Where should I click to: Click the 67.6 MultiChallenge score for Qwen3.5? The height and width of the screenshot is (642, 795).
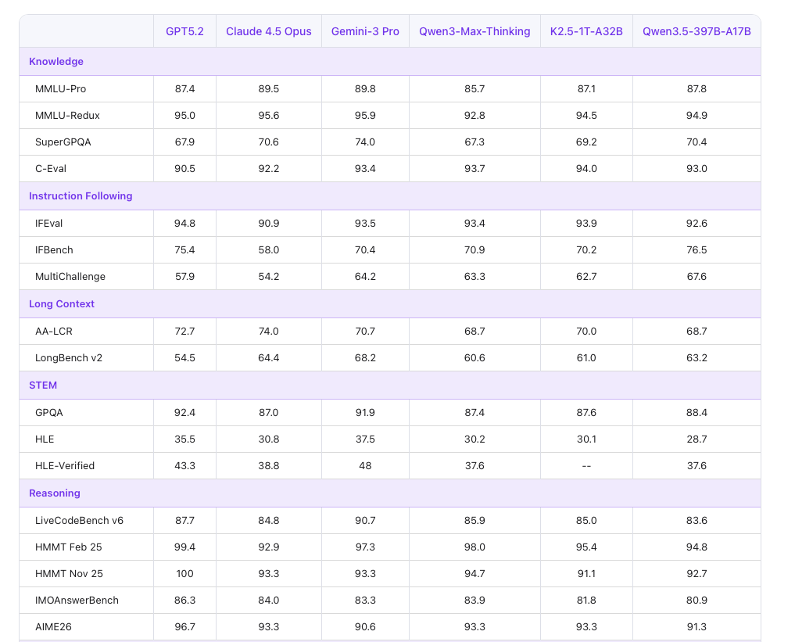click(697, 277)
